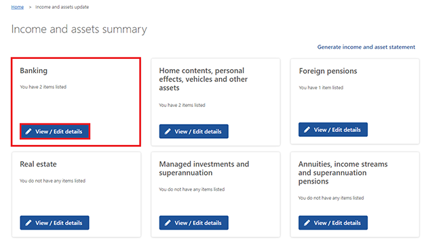Select the Real estate card heading
The image size is (441, 252).
(38, 164)
